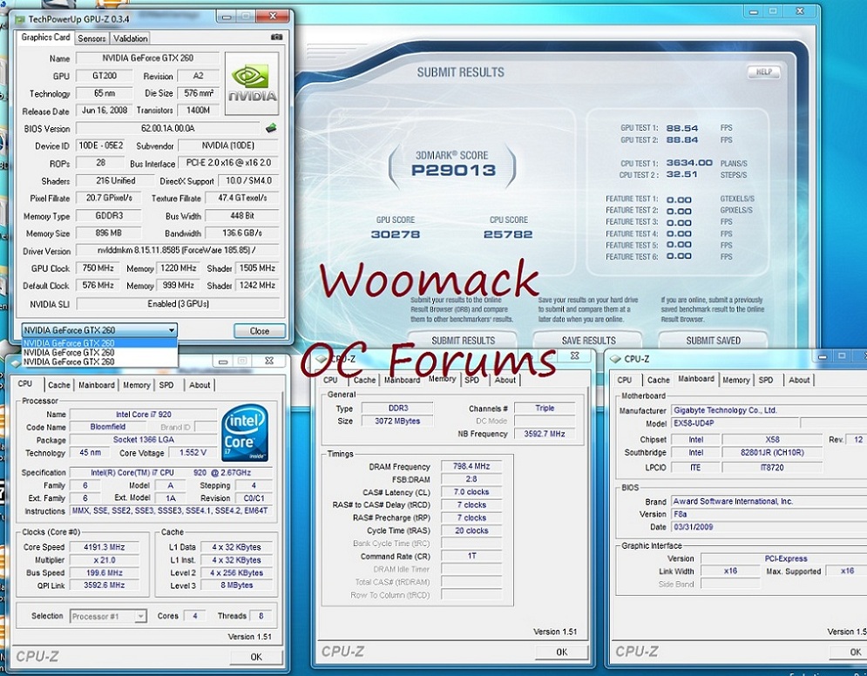Click the Southbridge value 82801JR (ICH10R)
Image resolution: width=867 pixels, height=676 pixels.
coord(772,452)
